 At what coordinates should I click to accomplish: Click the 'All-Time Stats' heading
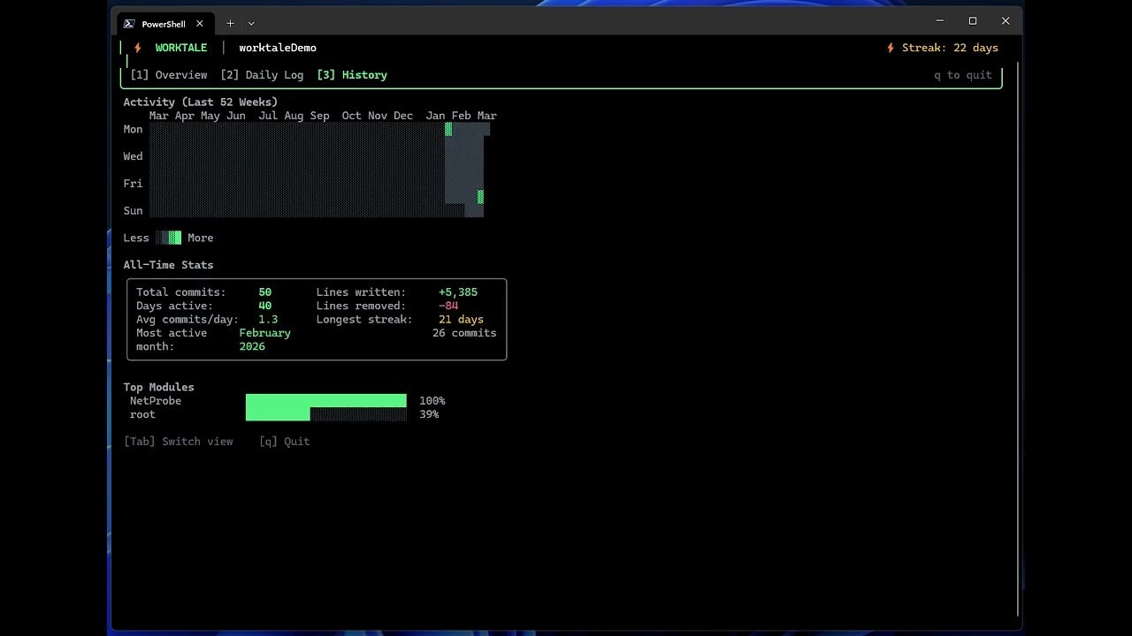168,265
